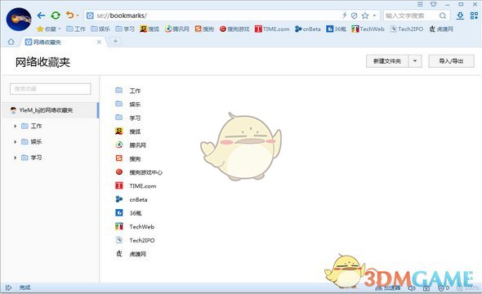
Task: Open Tech2IPO on the bookmarks bar
Action: point(407,29)
